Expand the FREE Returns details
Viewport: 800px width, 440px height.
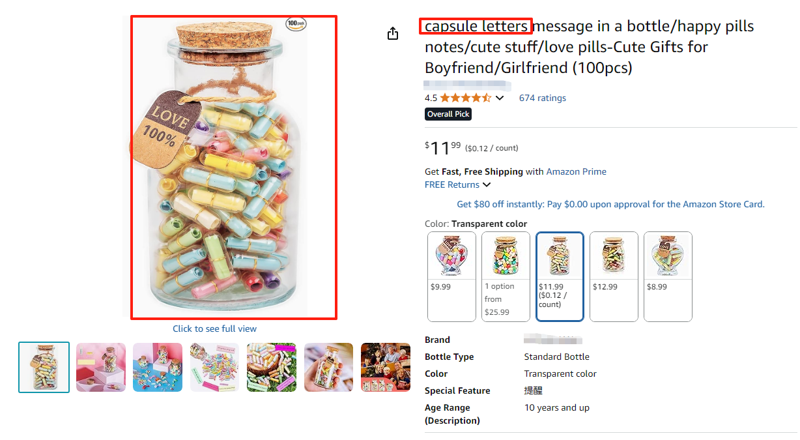(457, 184)
